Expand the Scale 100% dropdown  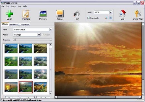[x=111, y=12]
